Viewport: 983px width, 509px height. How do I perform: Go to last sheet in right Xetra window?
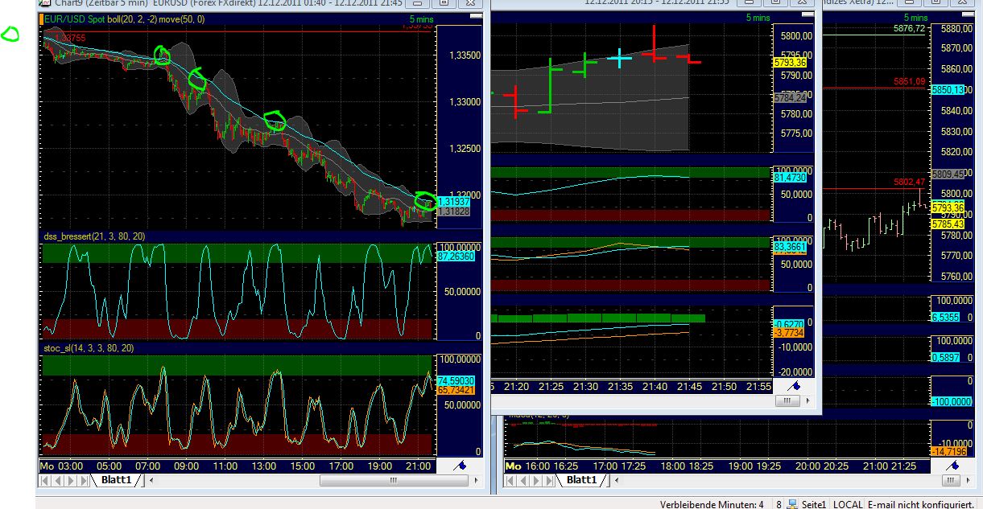point(549,480)
